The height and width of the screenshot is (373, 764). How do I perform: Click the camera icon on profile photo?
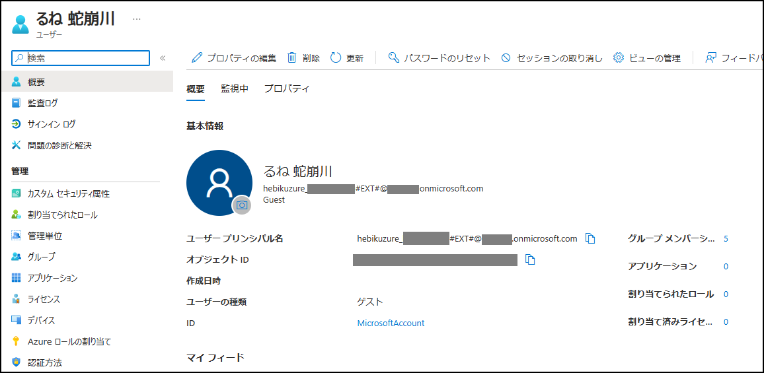click(241, 205)
